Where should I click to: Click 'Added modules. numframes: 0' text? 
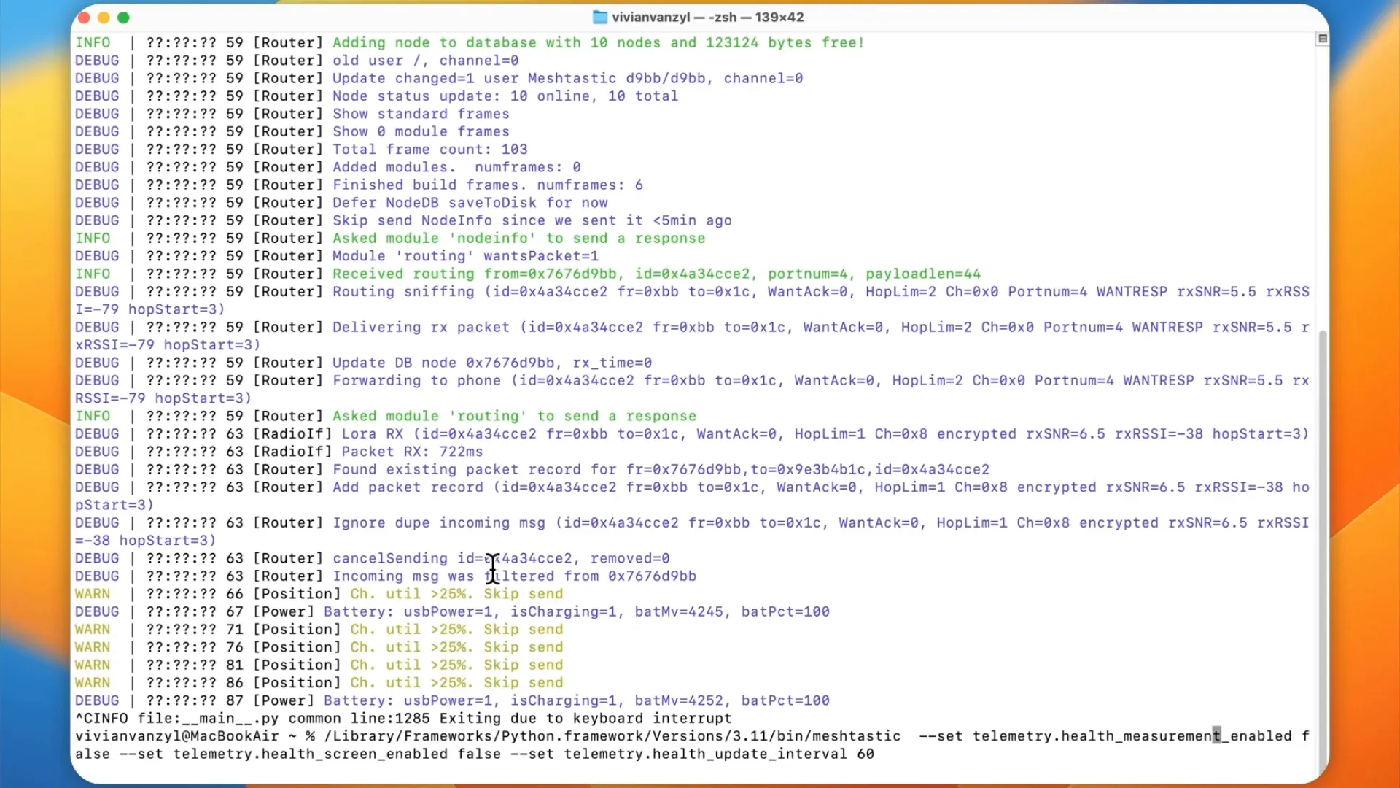(456, 167)
